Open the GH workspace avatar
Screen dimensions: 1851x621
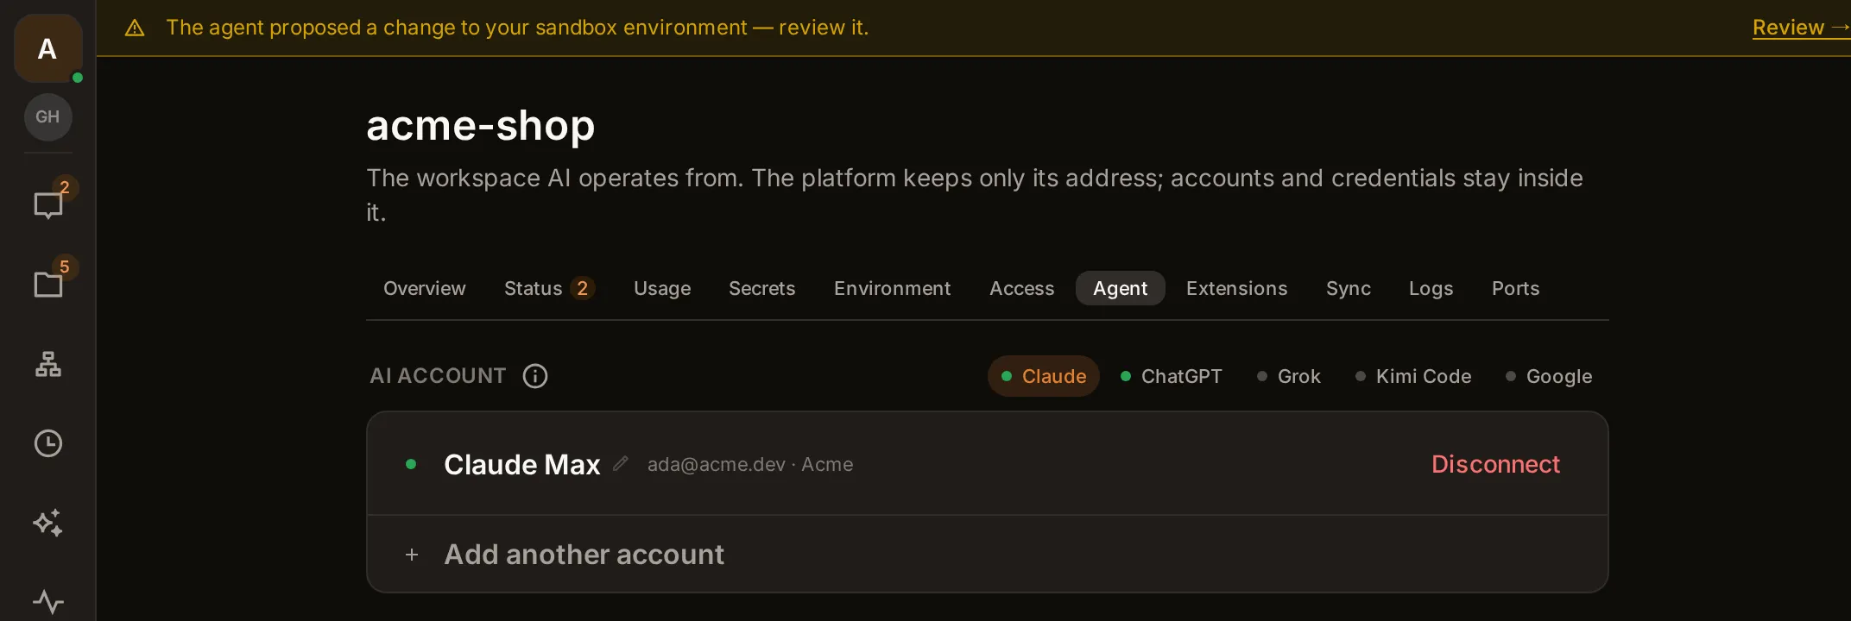(x=47, y=116)
